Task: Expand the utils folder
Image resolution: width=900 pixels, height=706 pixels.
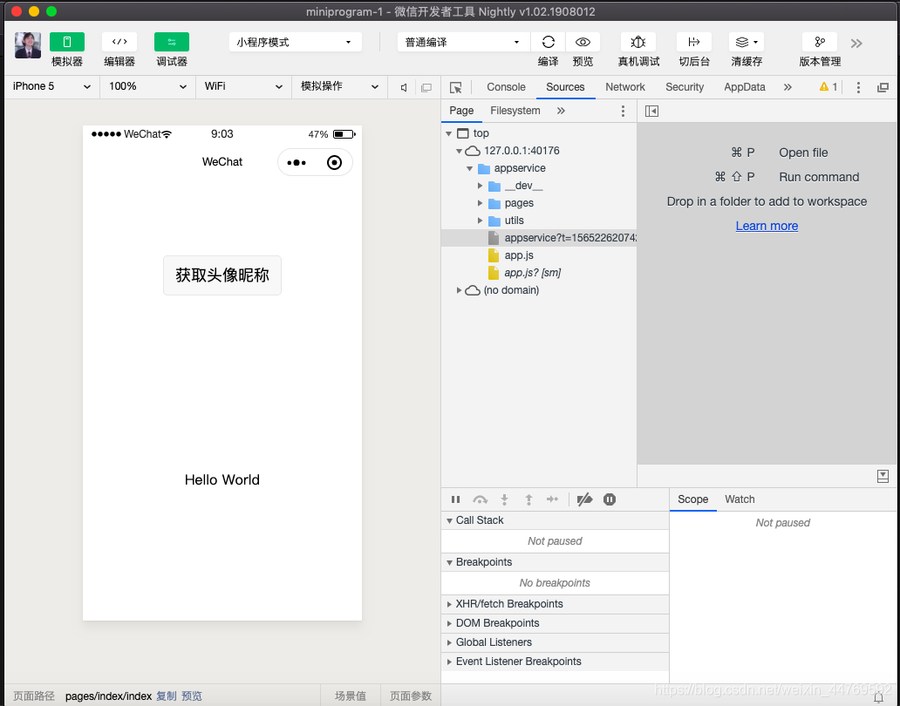Action: point(480,221)
